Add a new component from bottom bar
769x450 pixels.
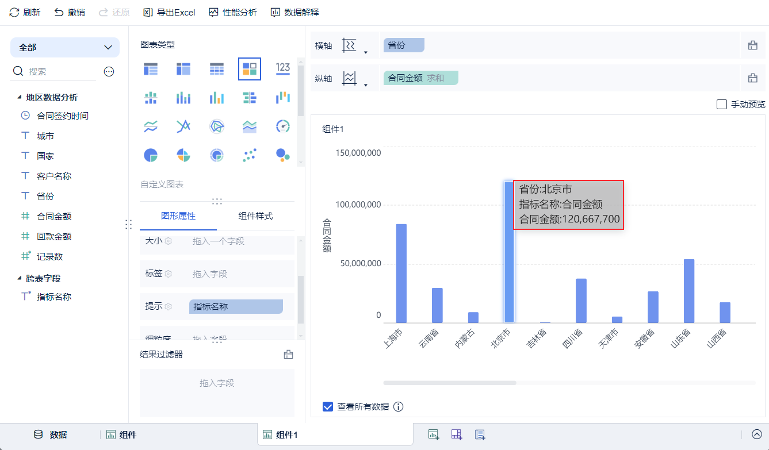(x=434, y=434)
